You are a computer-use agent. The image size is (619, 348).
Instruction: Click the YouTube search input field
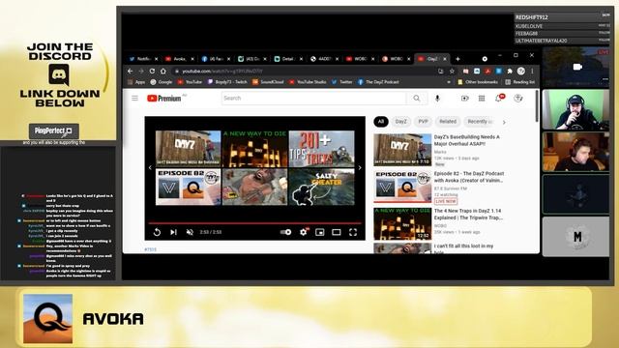click(x=313, y=99)
